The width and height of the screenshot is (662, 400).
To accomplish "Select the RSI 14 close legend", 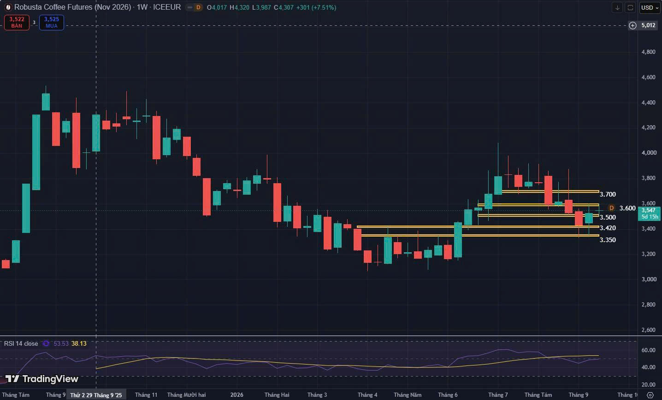I will [x=21, y=343].
